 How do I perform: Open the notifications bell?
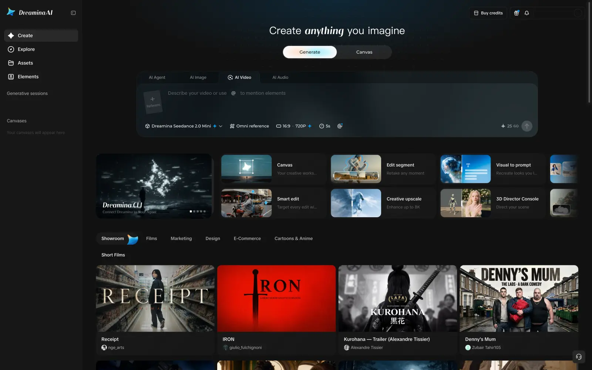(527, 13)
